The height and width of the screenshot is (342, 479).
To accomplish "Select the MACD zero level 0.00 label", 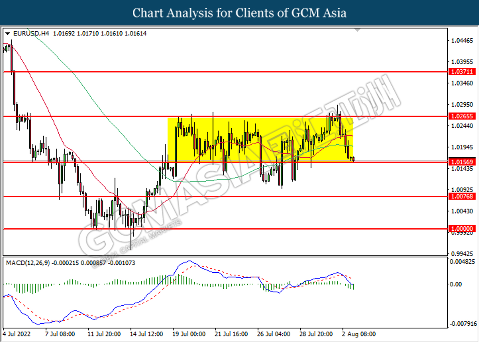I will [x=456, y=284].
